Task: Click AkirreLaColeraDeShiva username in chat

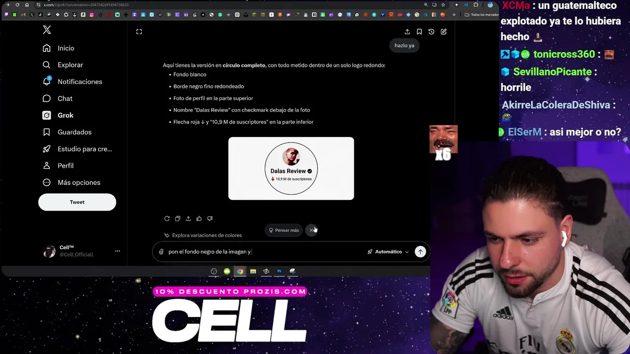Action: pos(557,105)
